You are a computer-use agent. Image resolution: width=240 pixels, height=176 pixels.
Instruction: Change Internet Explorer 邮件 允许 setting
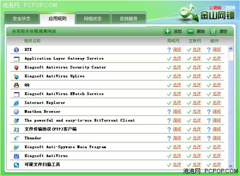tap(216, 103)
